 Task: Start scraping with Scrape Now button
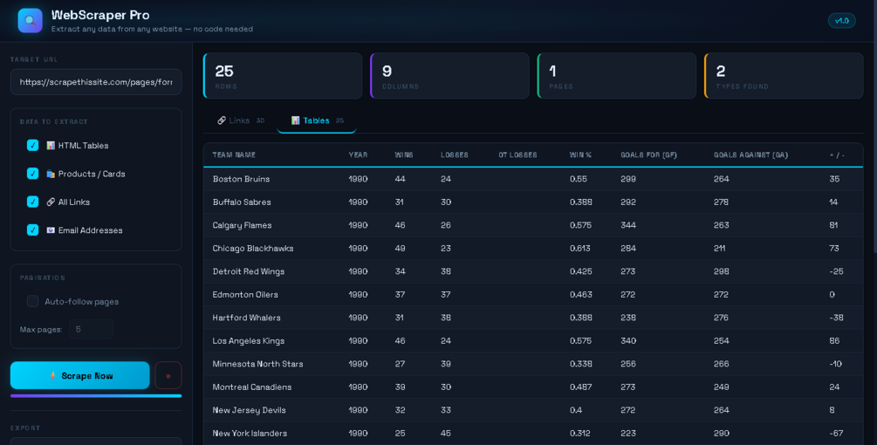click(x=80, y=376)
